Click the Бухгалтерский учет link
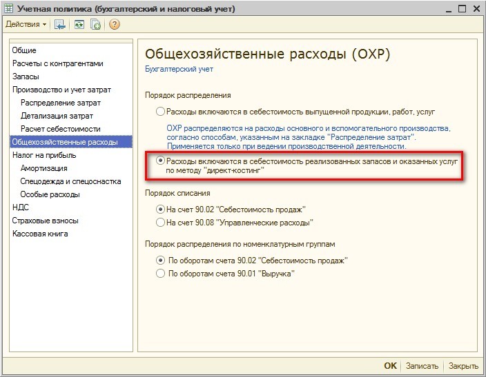 179,69
